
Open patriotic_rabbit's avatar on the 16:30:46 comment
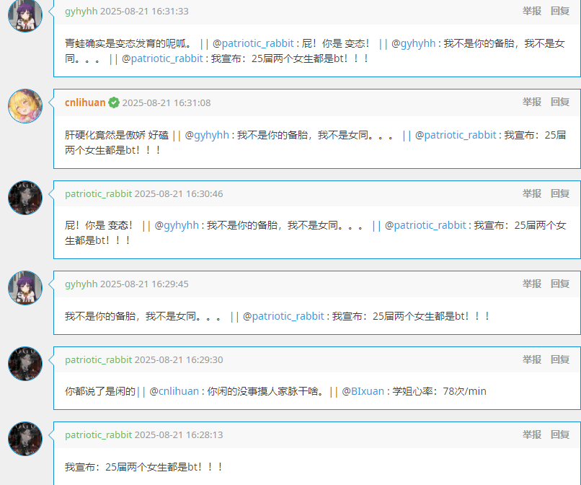point(25,198)
